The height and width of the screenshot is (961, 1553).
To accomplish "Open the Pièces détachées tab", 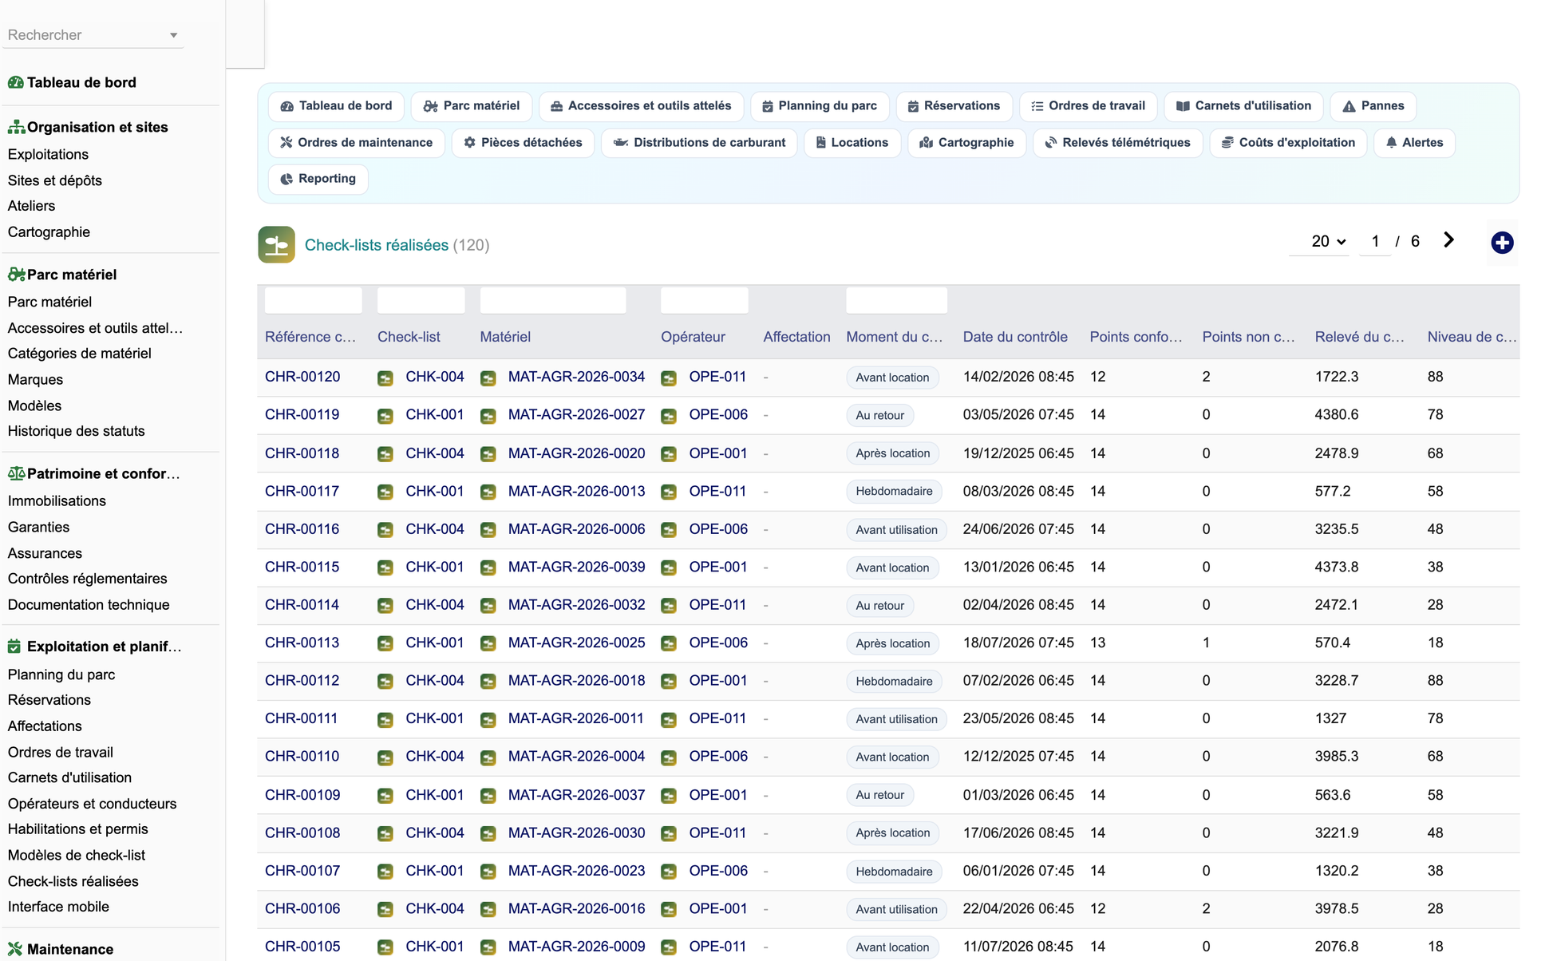I will click(523, 143).
